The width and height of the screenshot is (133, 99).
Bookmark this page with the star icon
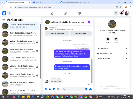pos(120,7)
